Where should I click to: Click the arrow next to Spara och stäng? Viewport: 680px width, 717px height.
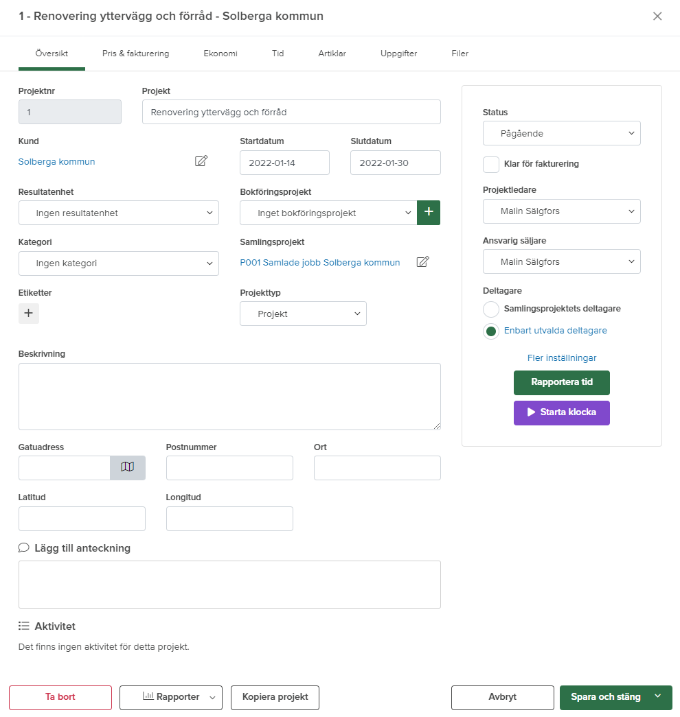tap(658, 696)
